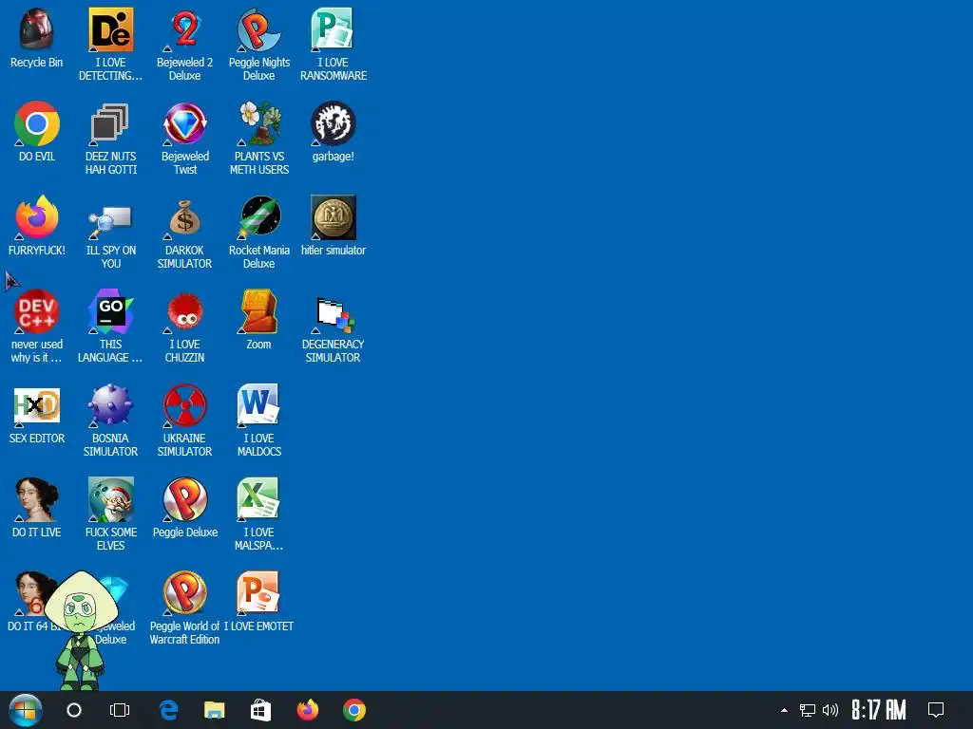Click the 8:17 AM taskbar clock
Viewport: 973px width, 729px height.
pyautogui.click(x=879, y=710)
